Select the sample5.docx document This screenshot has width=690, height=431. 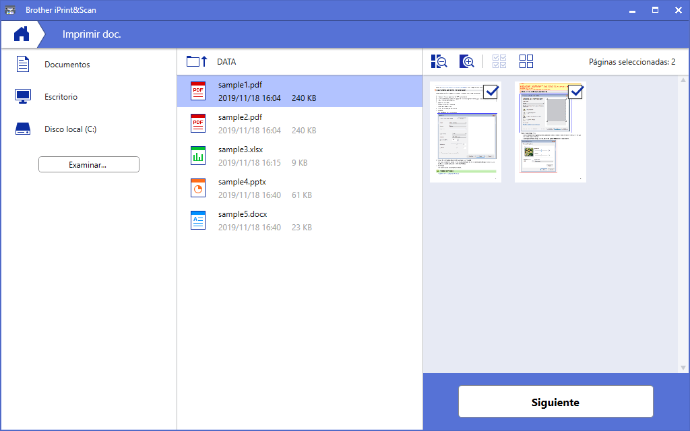299,221
